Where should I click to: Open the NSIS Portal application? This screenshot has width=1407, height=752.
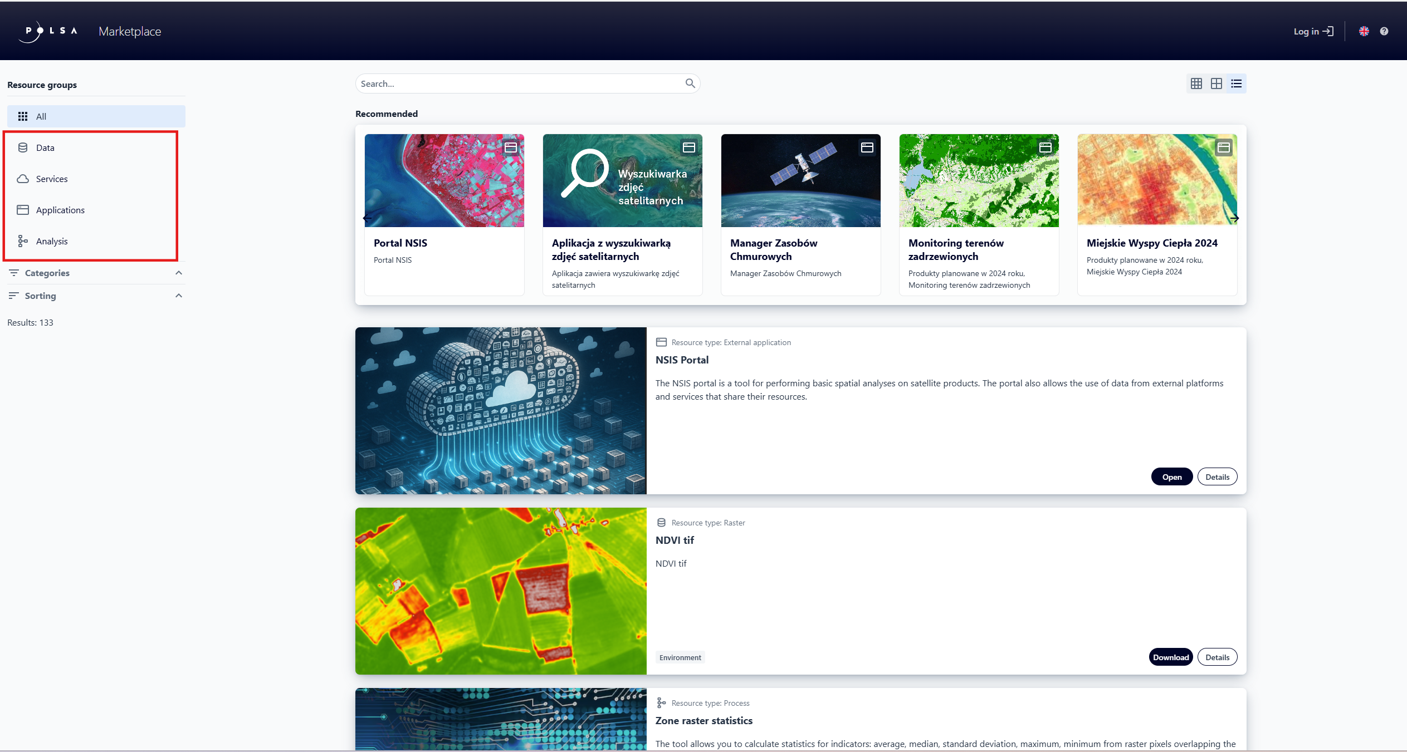pyautogui.click(x=1171, y=476)
